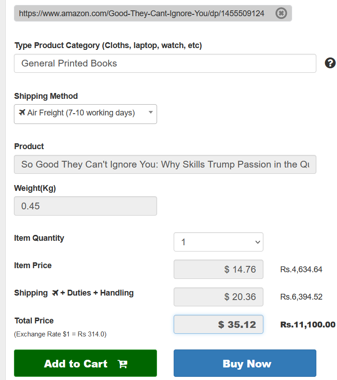The height and width of the screenshot is (380, 337).
Task: Click the Type Product Category label
Action: pyautogui.click(x=108, y=45)
